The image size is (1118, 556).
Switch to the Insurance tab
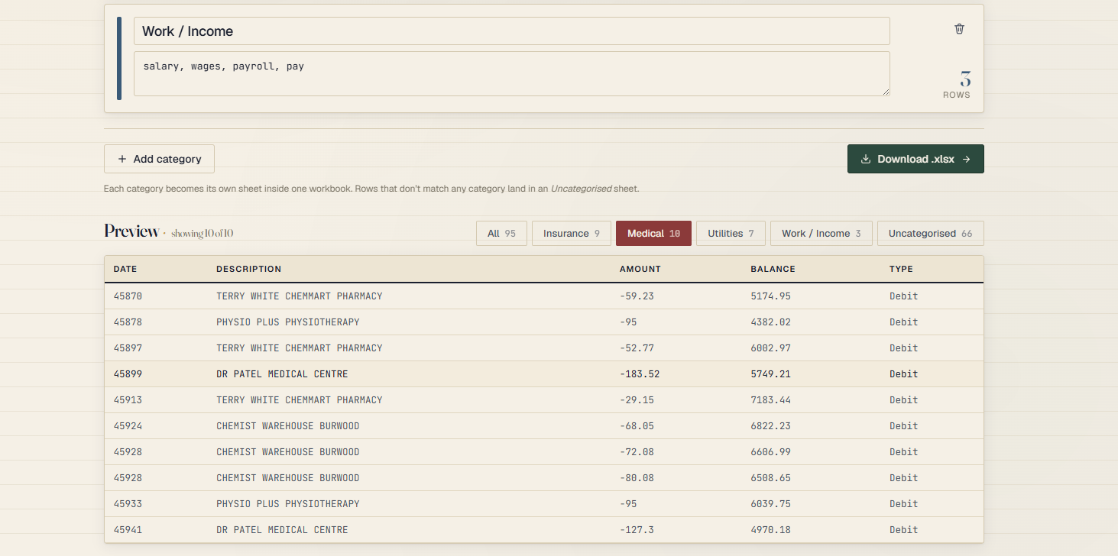pos(572,234)
